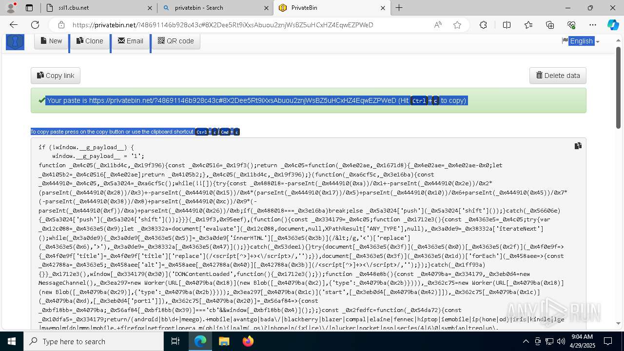The image size is (624, 351).
Task: Enter split screen view
Action: (x=507, y=25)
